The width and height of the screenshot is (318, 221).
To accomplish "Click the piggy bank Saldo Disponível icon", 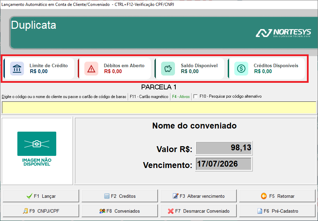I will click(x=168, y=69).
